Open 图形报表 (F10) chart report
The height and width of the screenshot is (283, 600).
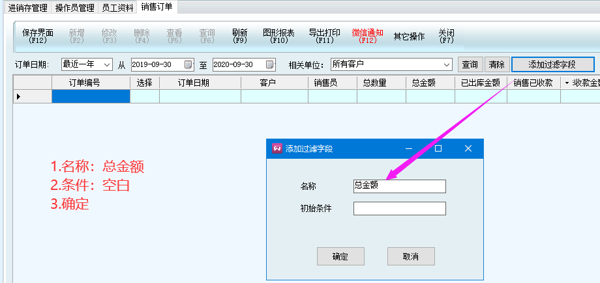pyautogui.click(x=278, y=36)
